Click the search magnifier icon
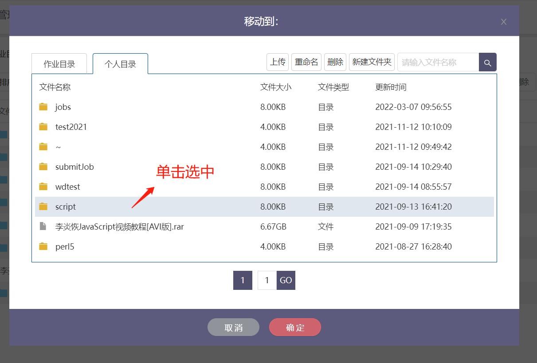537x363 pixels. pos(487,62)
